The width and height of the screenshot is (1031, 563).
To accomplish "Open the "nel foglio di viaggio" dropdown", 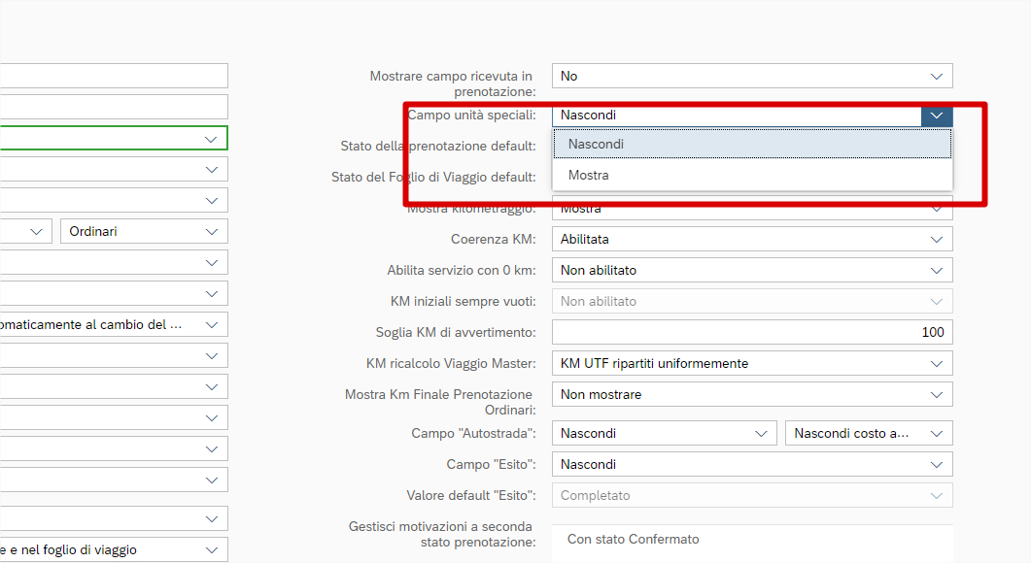I will (212, 550).
